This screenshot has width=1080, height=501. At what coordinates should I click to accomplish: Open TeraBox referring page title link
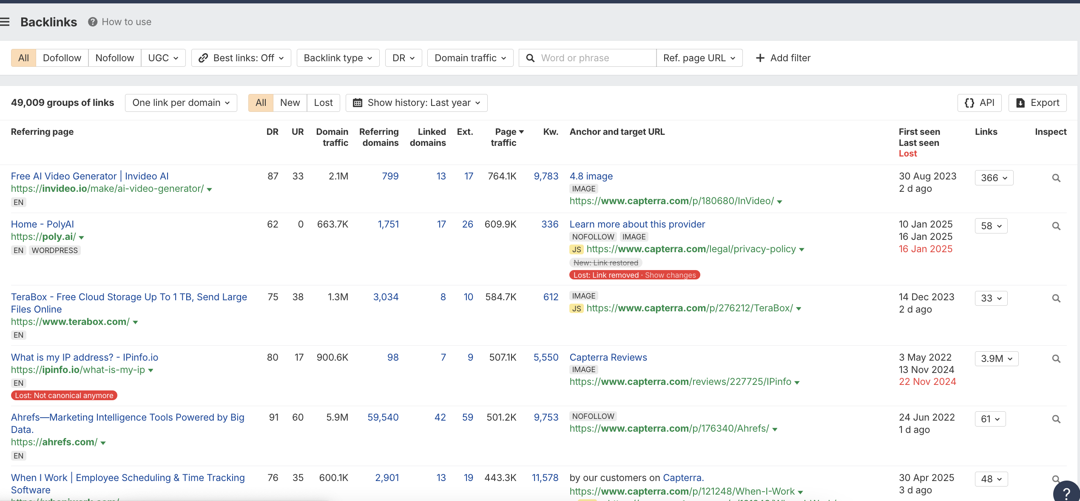pos(129,303)
